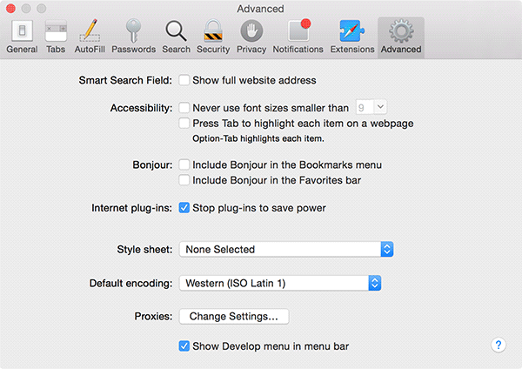Image resolution: width=522 pixels, height=369 pixels.
Task: Click the Proxies label
Action: 153,316
